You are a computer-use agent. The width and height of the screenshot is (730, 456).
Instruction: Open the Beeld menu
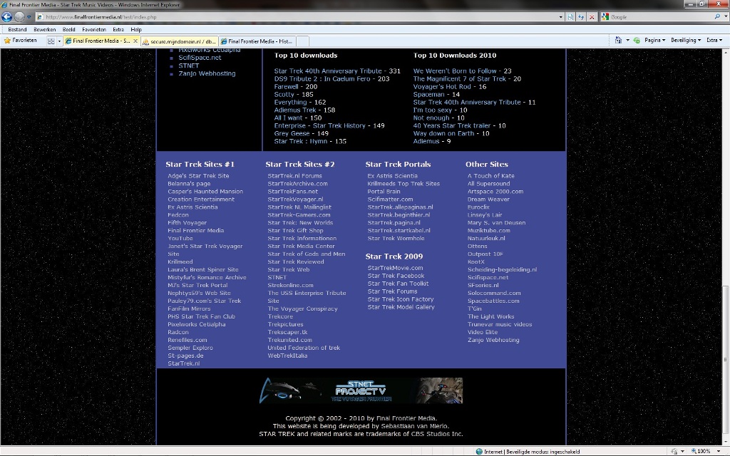pyautogui.click(x=69, y=29)
